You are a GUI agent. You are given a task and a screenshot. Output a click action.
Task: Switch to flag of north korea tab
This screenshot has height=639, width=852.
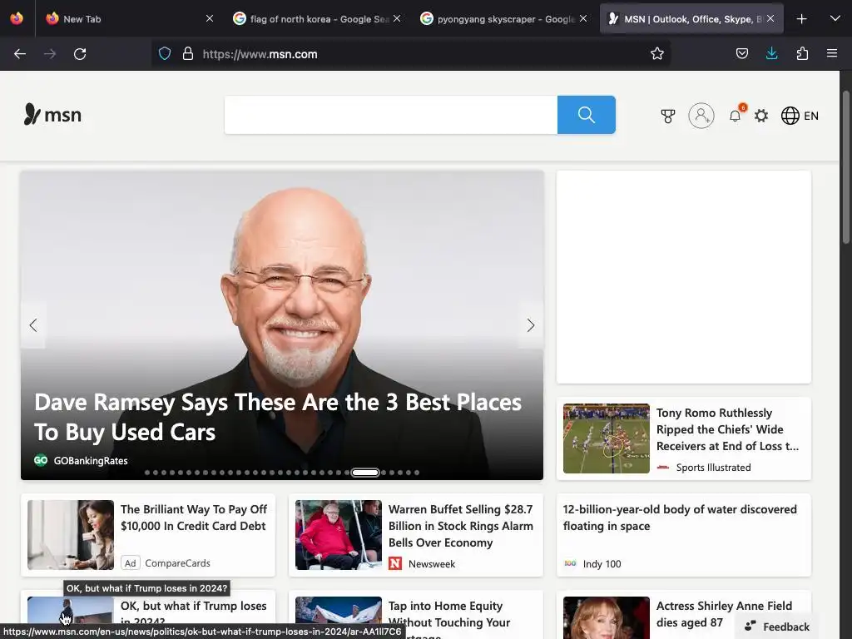319,19
